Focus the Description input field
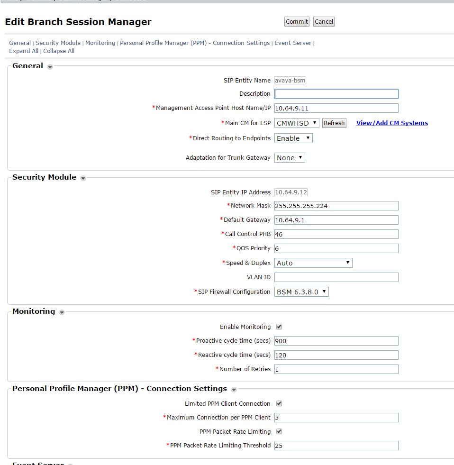The width and height of the screenshot is (454, 465). coord(336,94)
